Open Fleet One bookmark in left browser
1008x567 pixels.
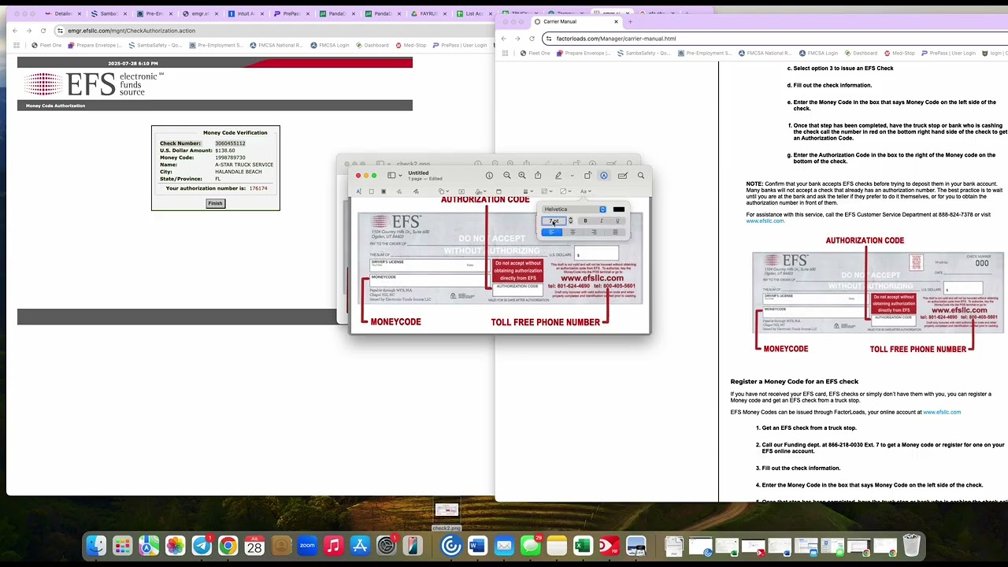[46, 45]
